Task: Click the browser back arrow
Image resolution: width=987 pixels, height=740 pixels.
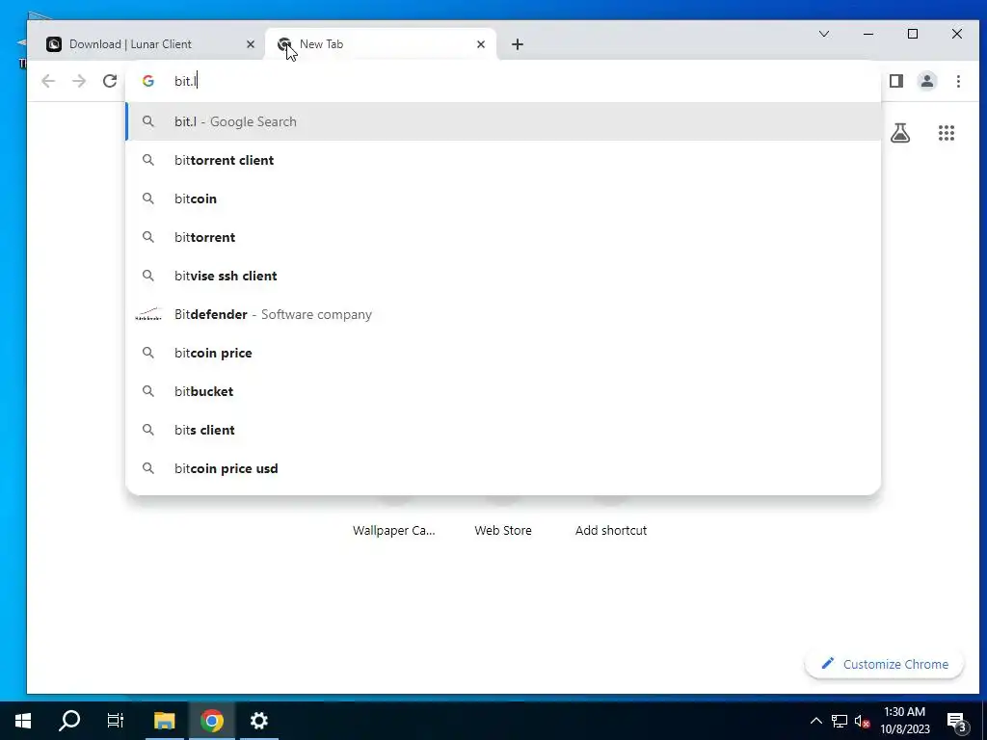Action: click(48, 81)
